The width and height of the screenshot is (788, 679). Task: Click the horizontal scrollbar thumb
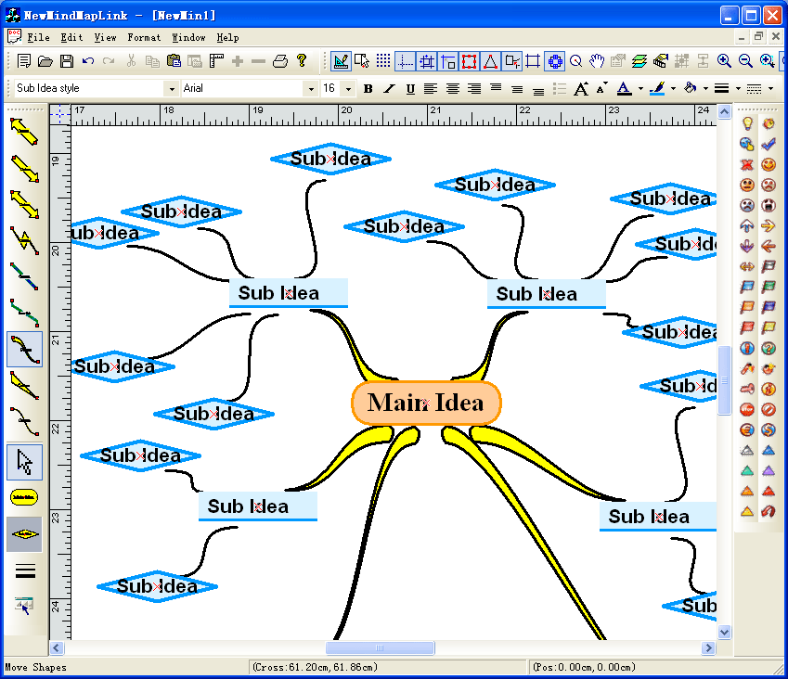(380, 648)
